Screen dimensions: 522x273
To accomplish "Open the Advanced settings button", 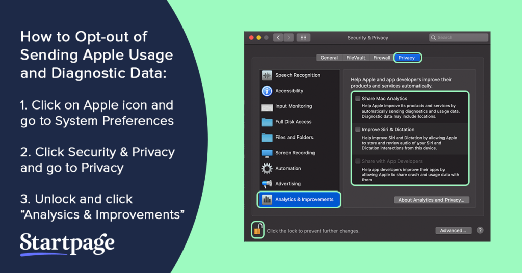I will (x=453, y=230).
